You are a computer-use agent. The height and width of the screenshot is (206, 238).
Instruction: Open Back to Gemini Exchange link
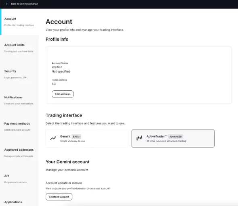point(24,4)
